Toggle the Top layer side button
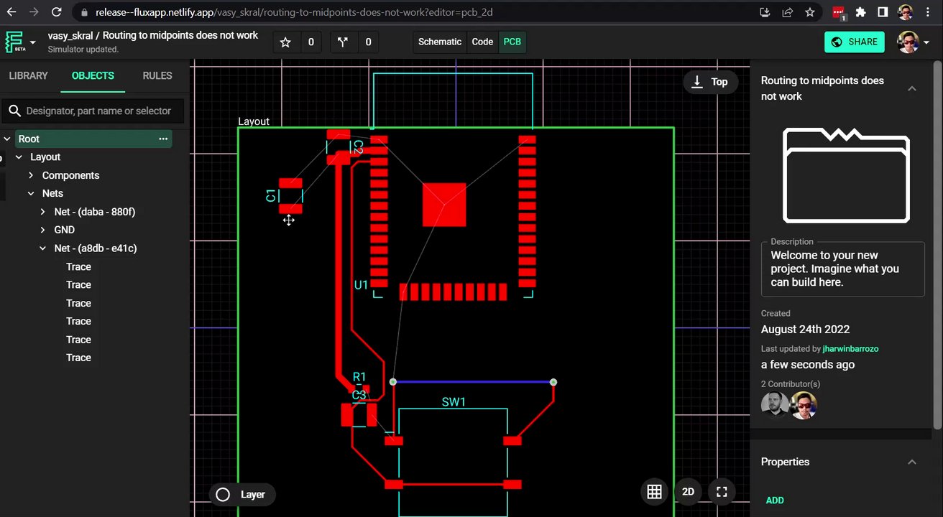 709,82
